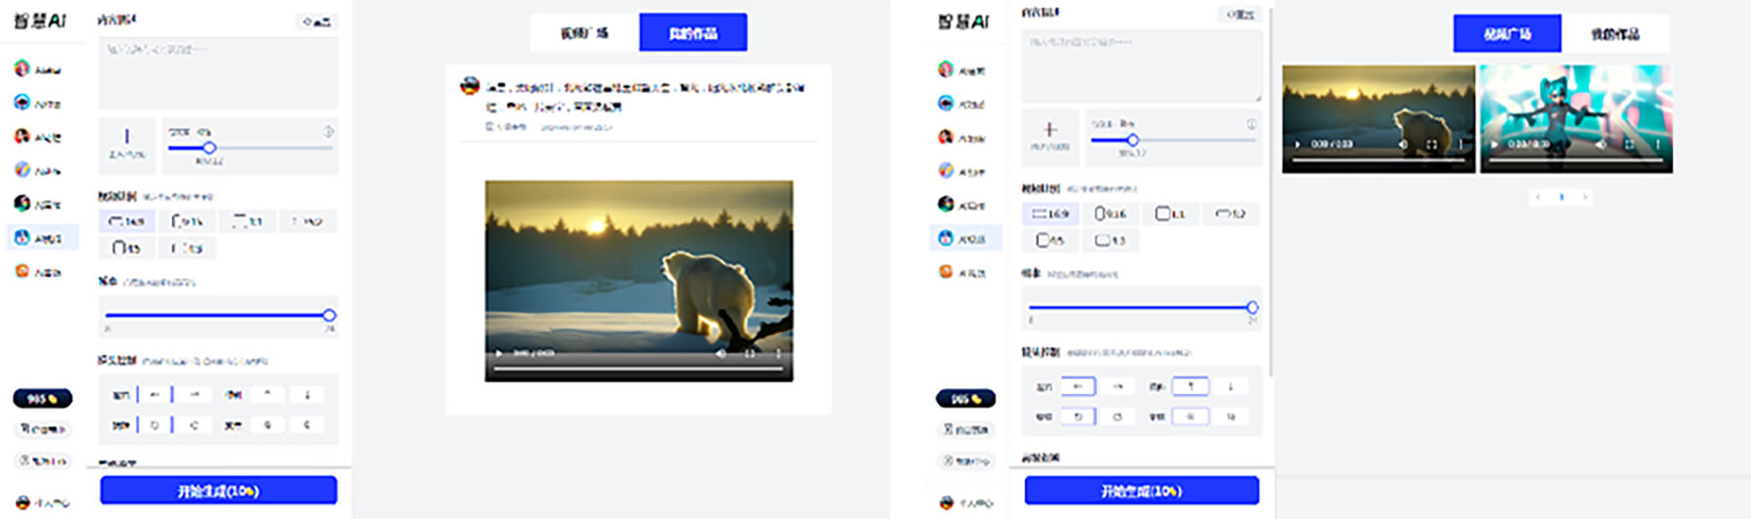The width and height of the screenshot is (1751, 519).
Task: Click the post author avatar above polar bear video
Action: [x=470, y=87]
